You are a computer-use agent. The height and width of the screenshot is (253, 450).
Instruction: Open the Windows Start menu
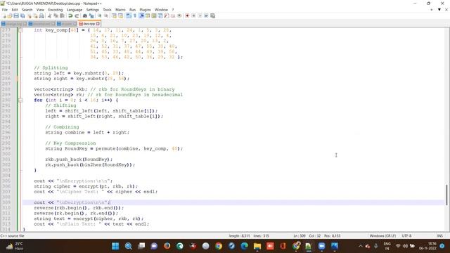[115, 246]
